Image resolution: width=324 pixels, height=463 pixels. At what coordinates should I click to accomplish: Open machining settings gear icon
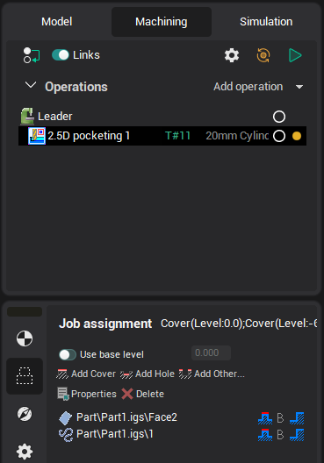pos(232,55)
